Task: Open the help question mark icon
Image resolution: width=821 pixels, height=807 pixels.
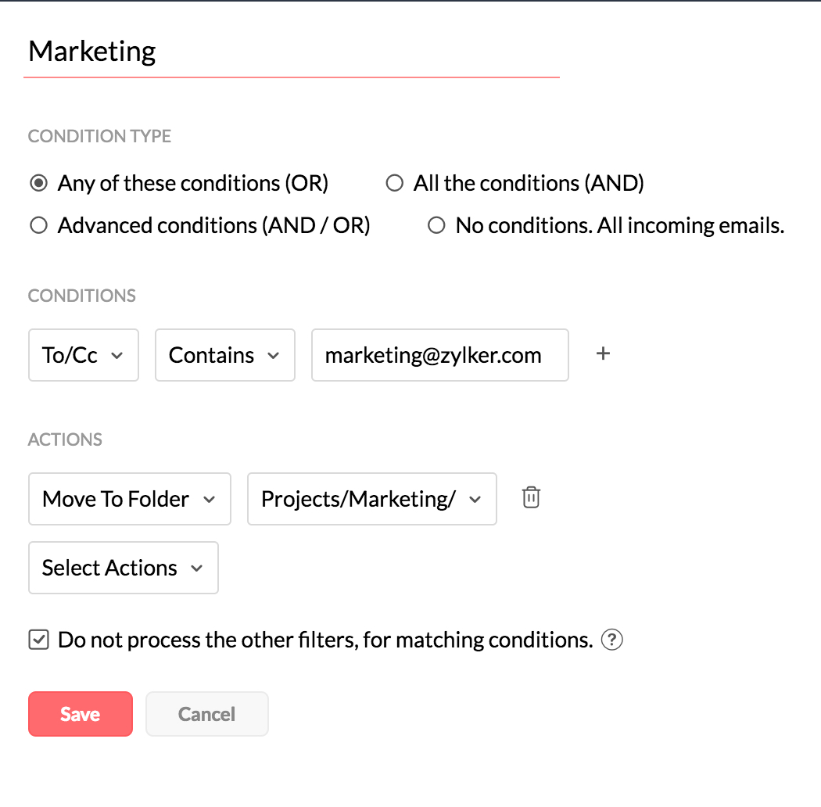Action: pos(611,640)
